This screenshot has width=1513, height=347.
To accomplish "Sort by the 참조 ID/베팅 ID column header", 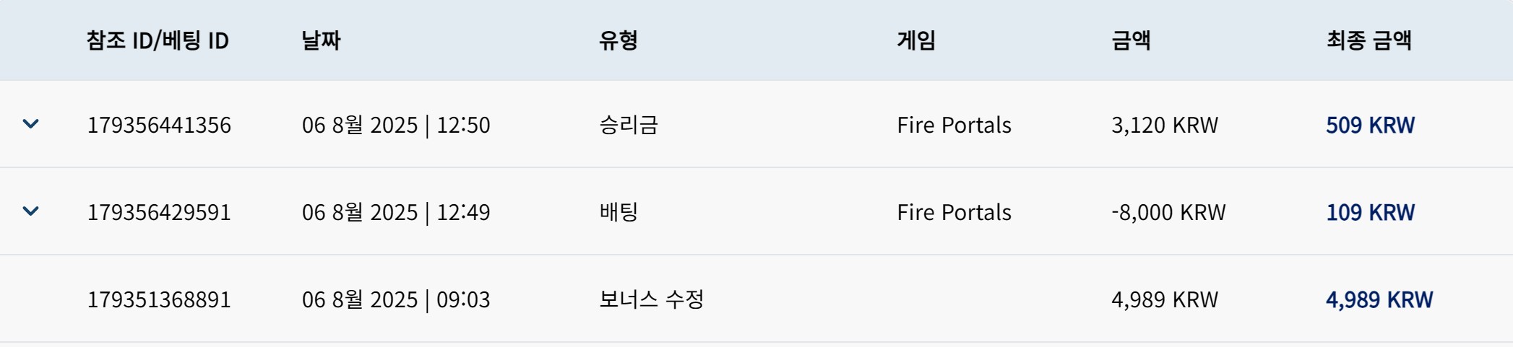I will click(158, 40).
